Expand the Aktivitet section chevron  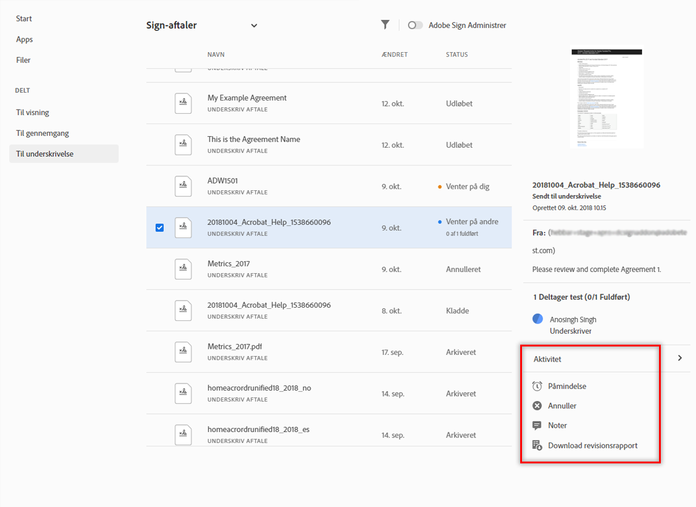tap(680, 359)
